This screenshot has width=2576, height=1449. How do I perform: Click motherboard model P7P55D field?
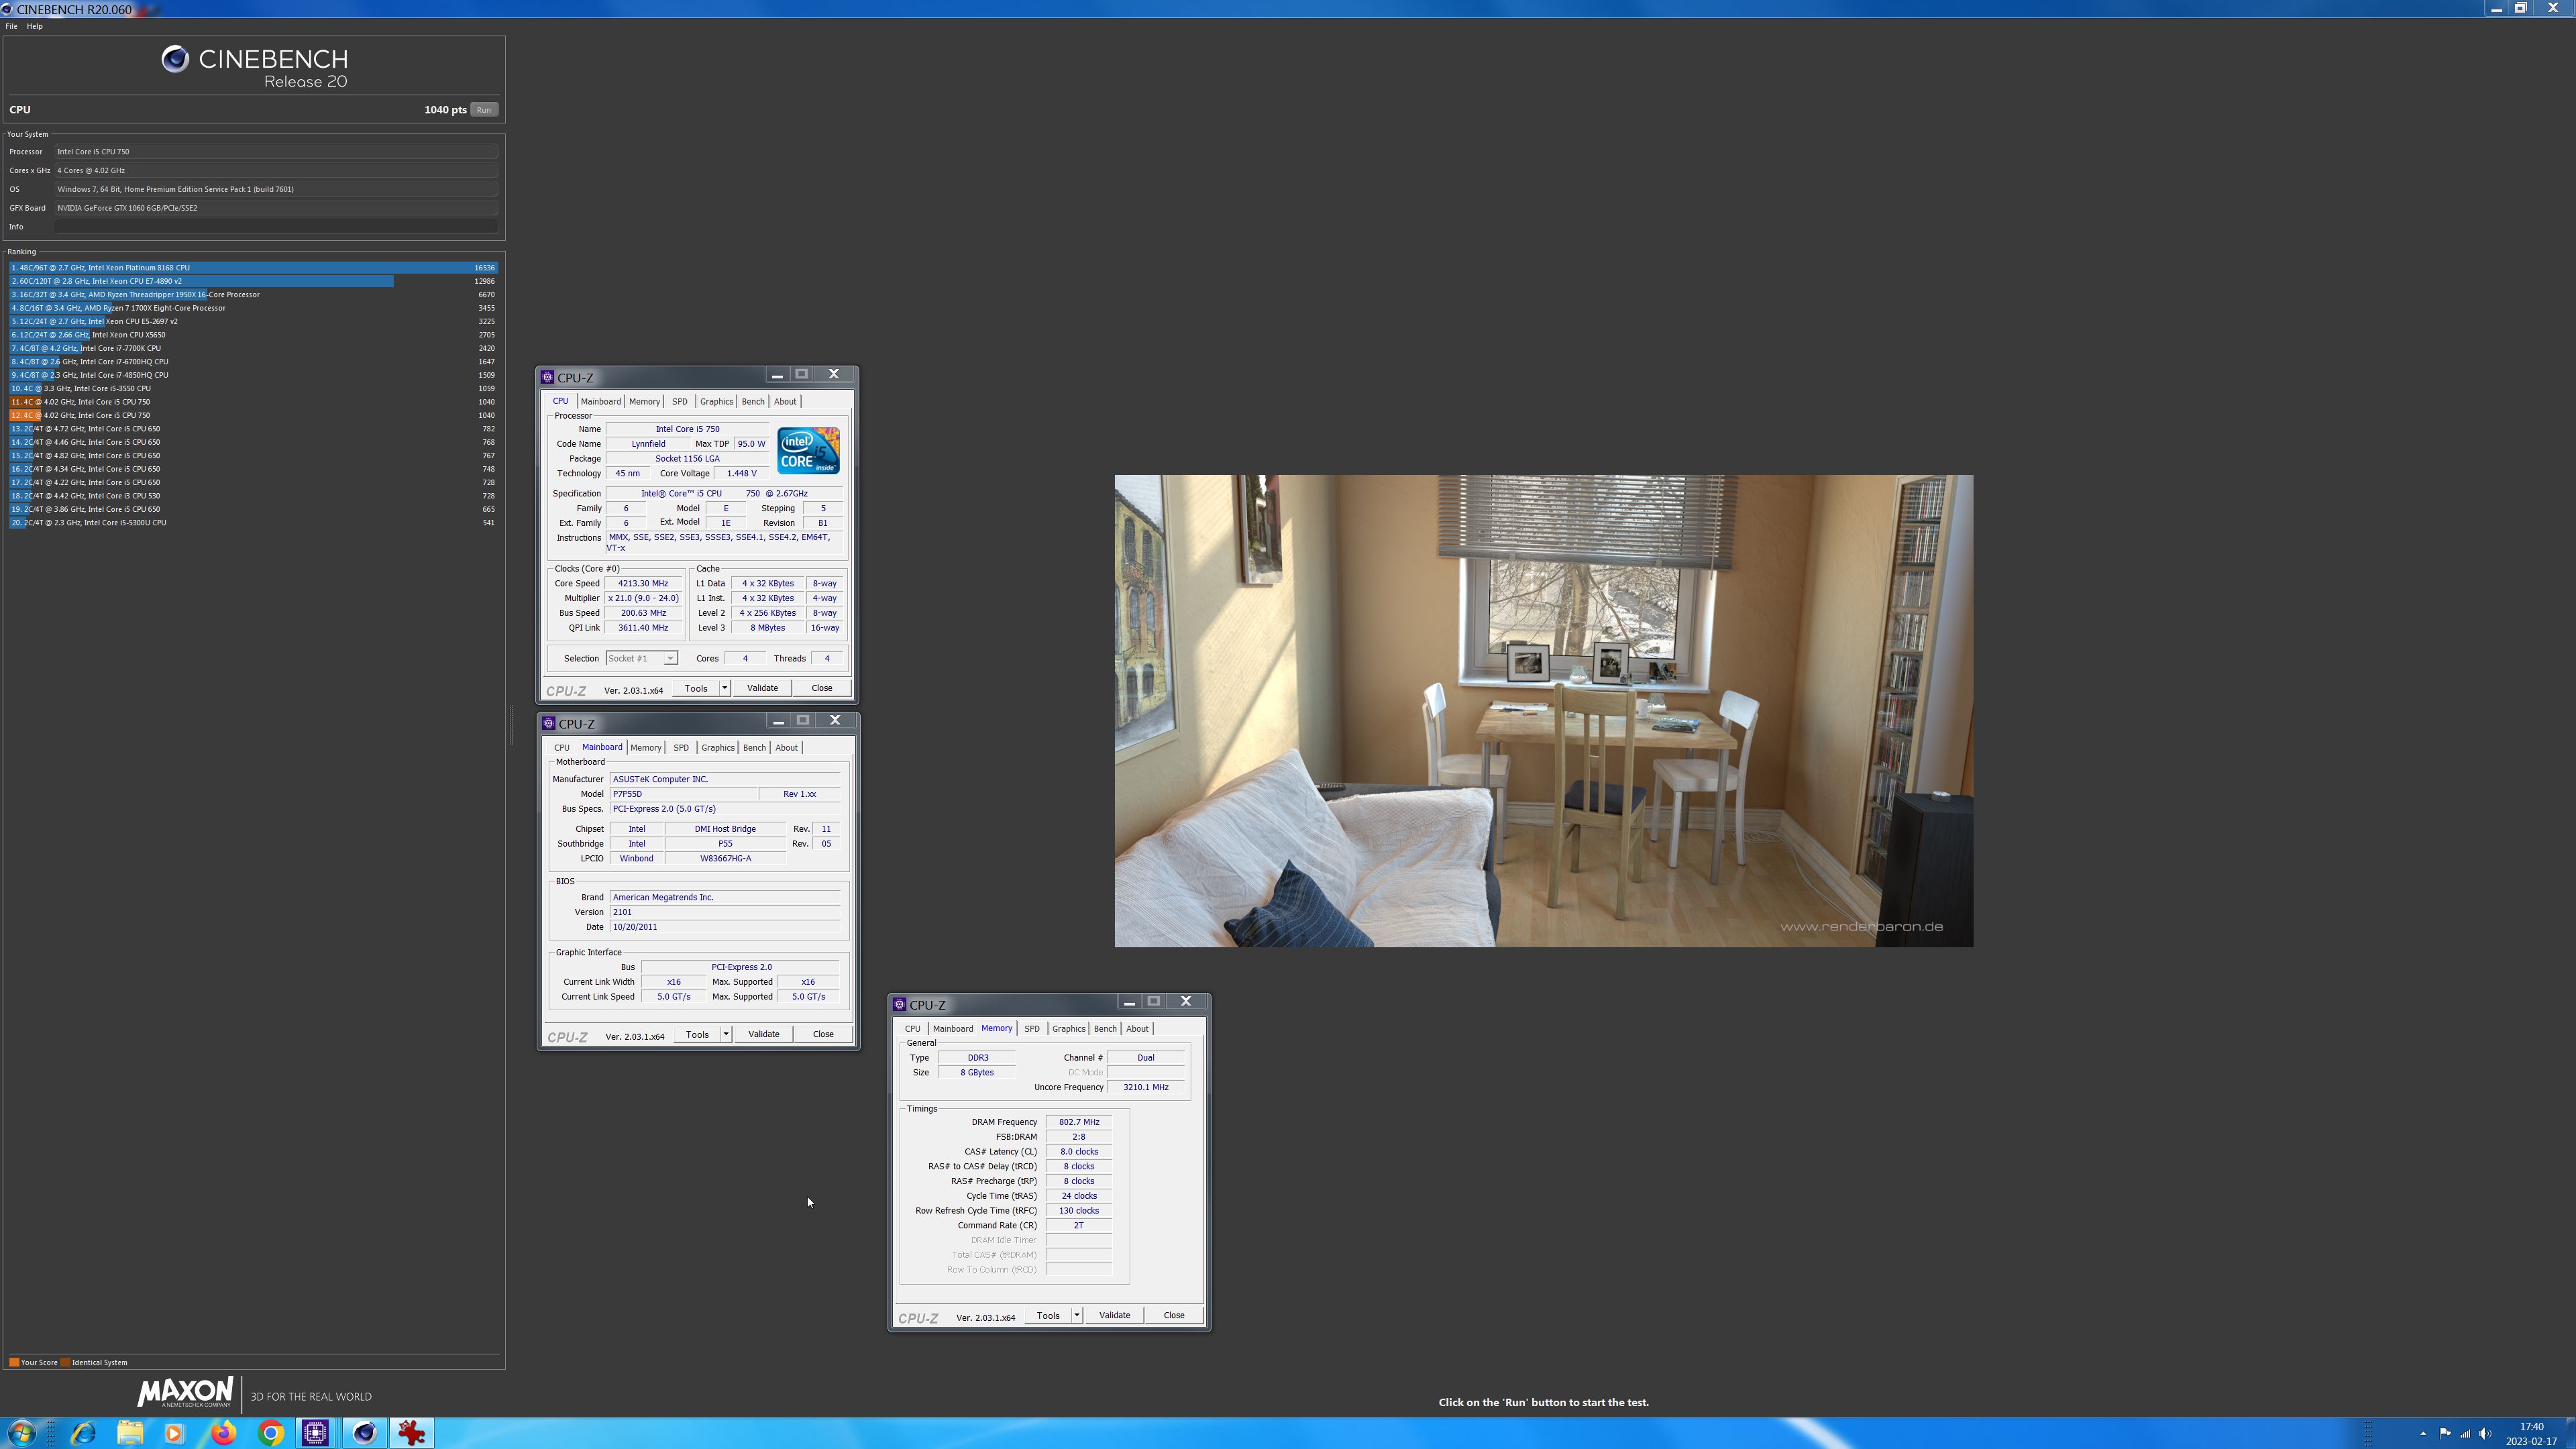tap(683, 794)
